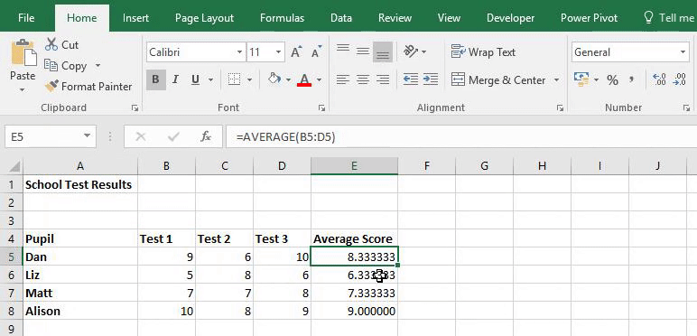Switch to the View tab
697x336 pixels.
[x=449, y=18]
